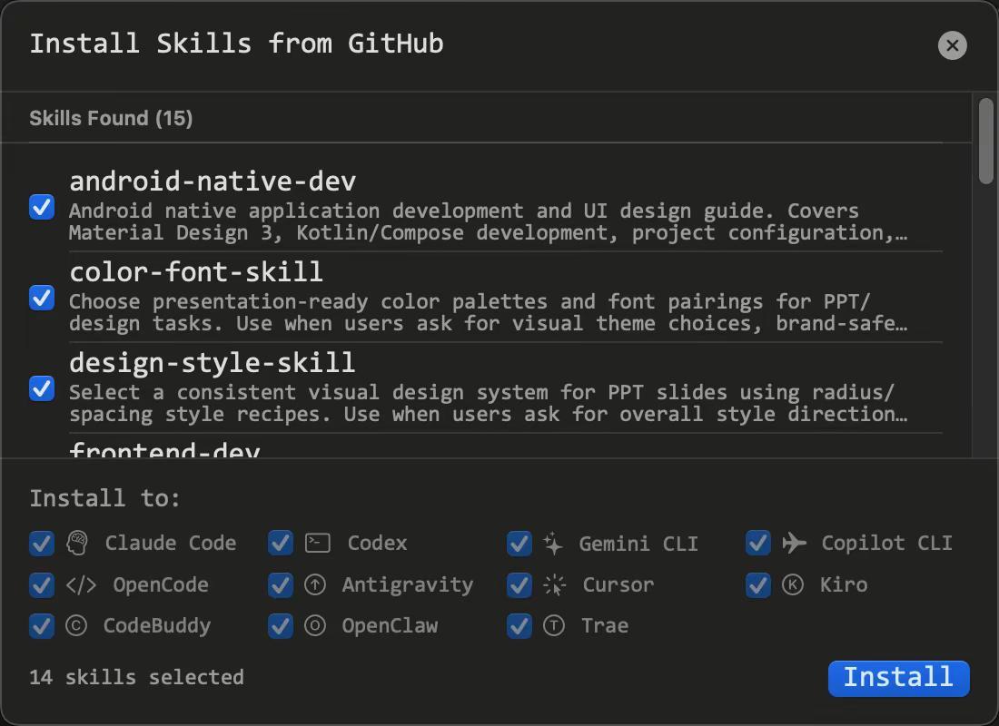Click the Cursor app icon
The image size is (999, 726).
pos(553,584)
